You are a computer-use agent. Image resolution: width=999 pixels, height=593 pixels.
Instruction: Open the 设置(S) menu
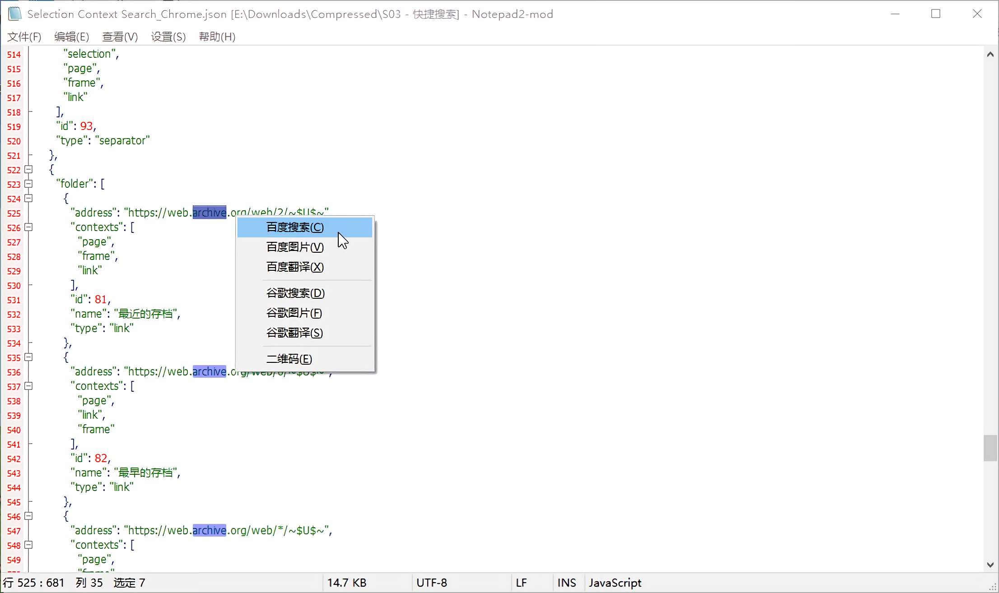(168, 37)
